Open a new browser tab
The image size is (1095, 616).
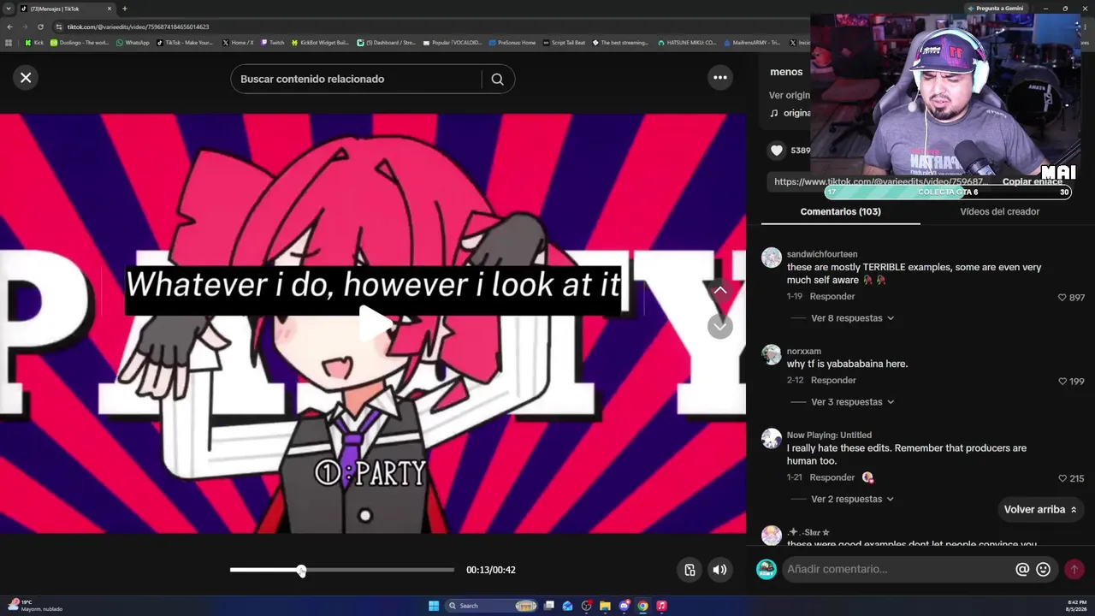click(x=125, y=9)
